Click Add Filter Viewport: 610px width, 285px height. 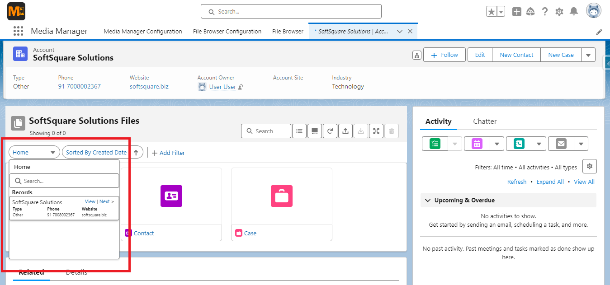(x=168, y=153)
